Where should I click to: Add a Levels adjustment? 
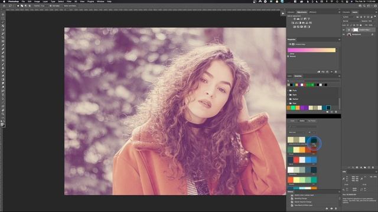[x=298, y=19]
